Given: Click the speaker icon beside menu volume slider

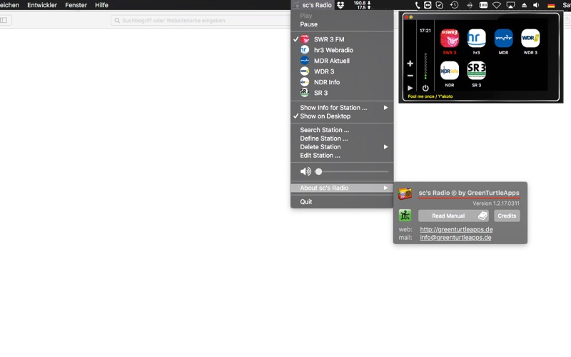Looking at the screenshot, I should (305, 171).
